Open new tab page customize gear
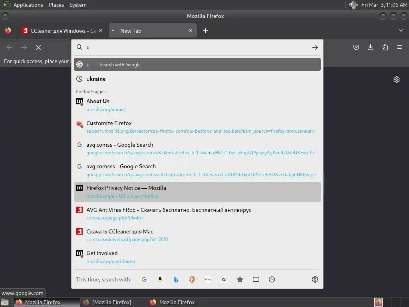409x307 pixels. pyautogui.click(x=397, y=80)
